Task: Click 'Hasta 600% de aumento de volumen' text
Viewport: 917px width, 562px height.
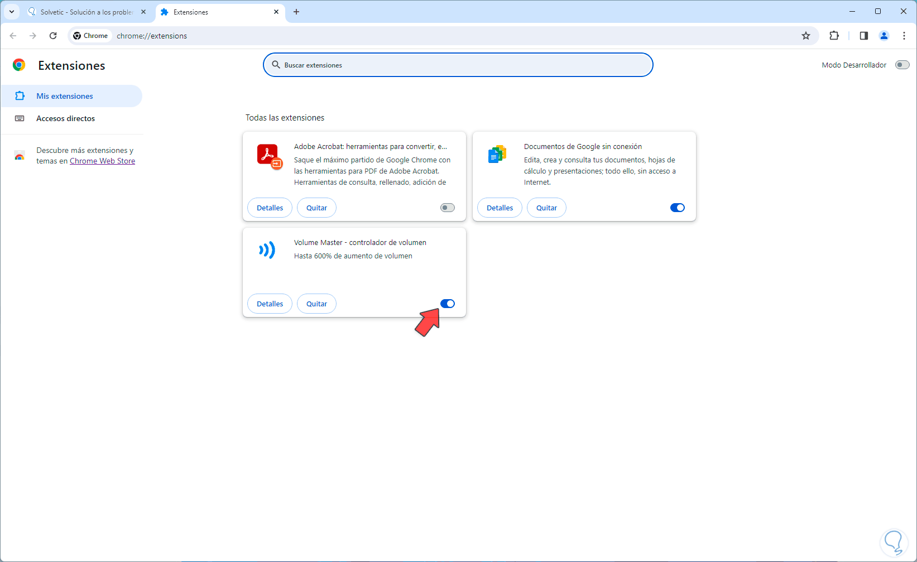Action: [x=353, y=256]
